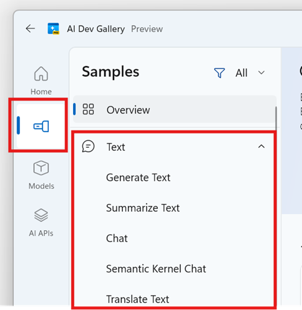The image size is (302, 310).
Task: Click the samples list scrollbar
Action: click(x=276, y=119)
